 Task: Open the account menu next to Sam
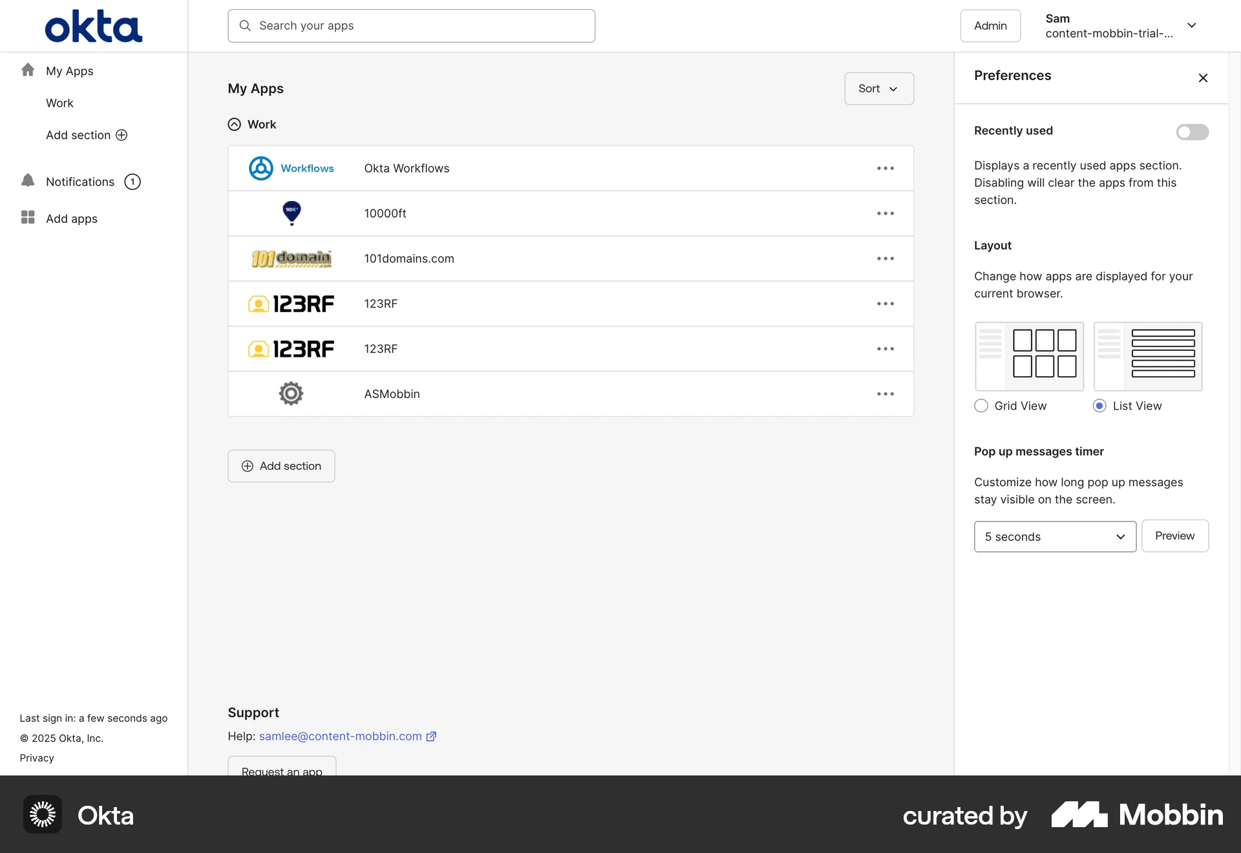tap(1193, 26)
